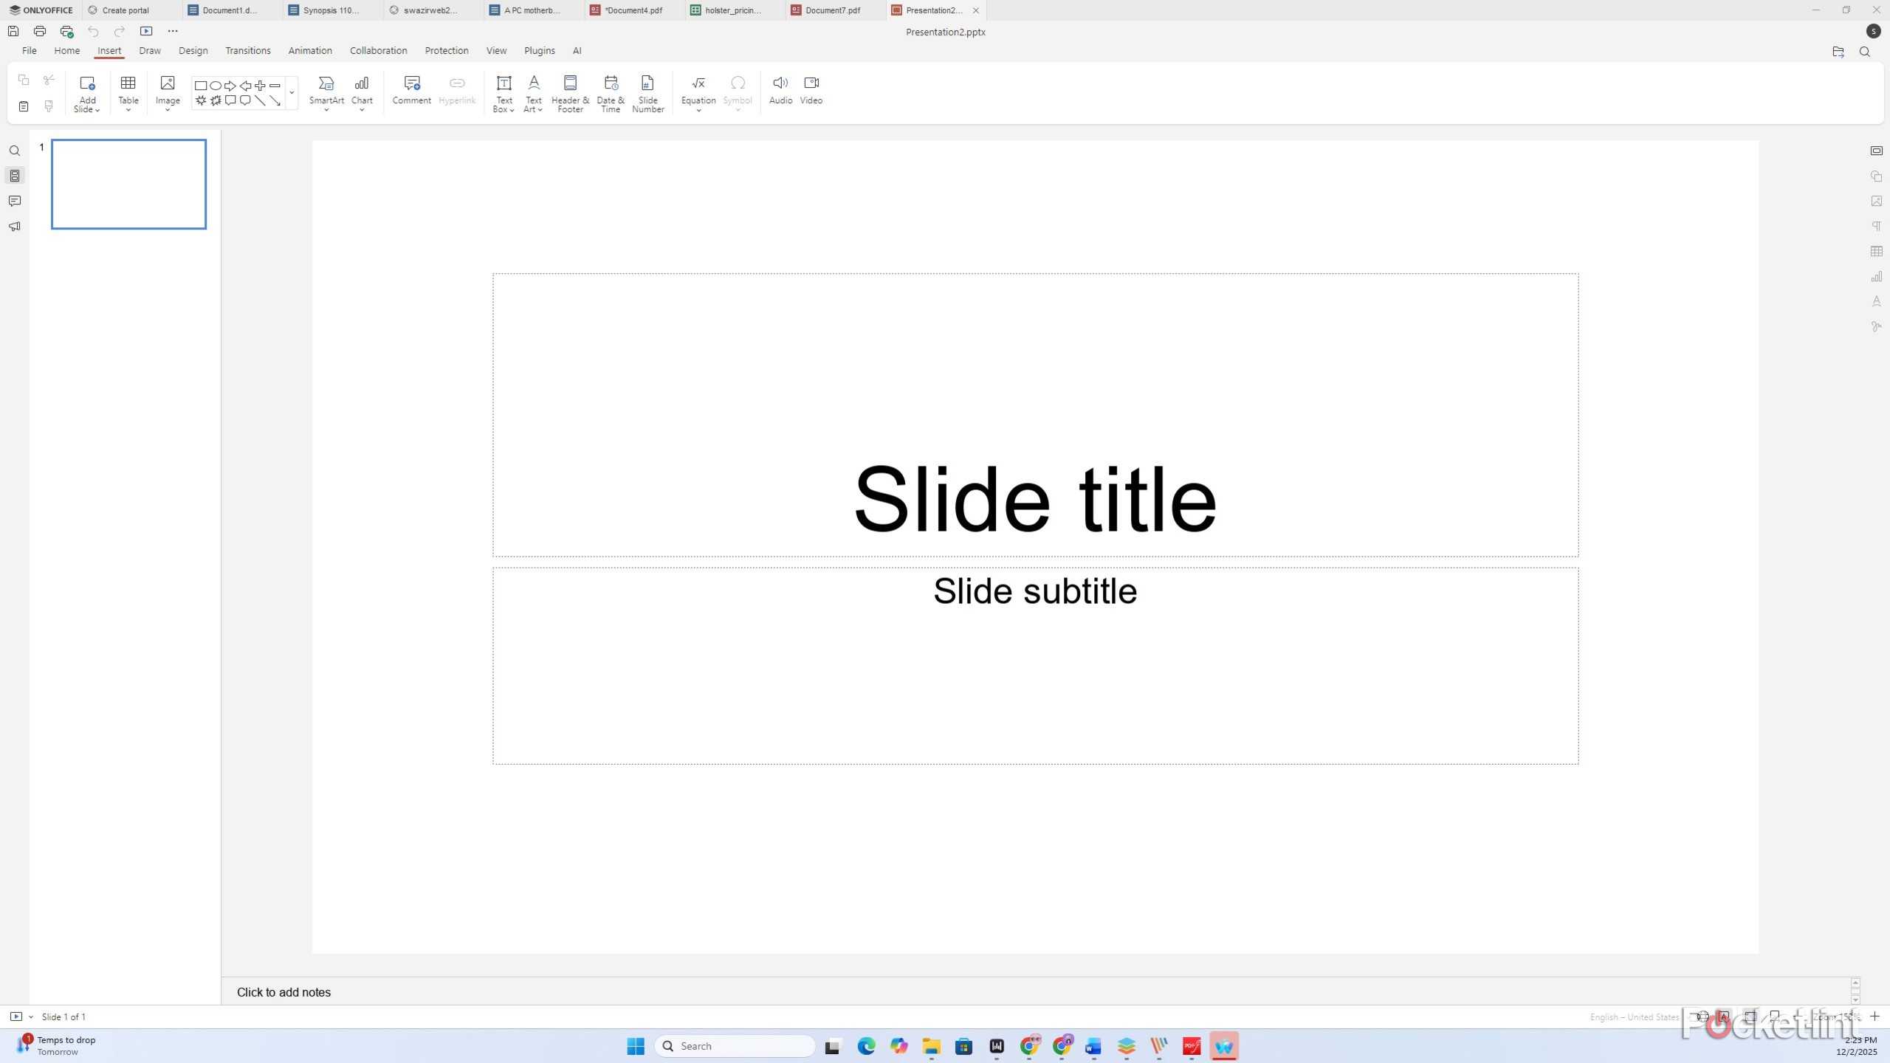Expand the shapes gallery dropdown
This screenshot has width=1890, height=1063.
(292, 93)
